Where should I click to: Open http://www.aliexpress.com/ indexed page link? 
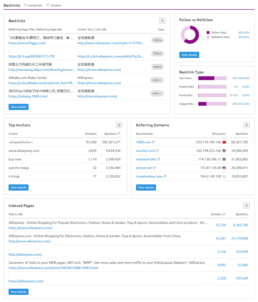(x=30, y=241)
